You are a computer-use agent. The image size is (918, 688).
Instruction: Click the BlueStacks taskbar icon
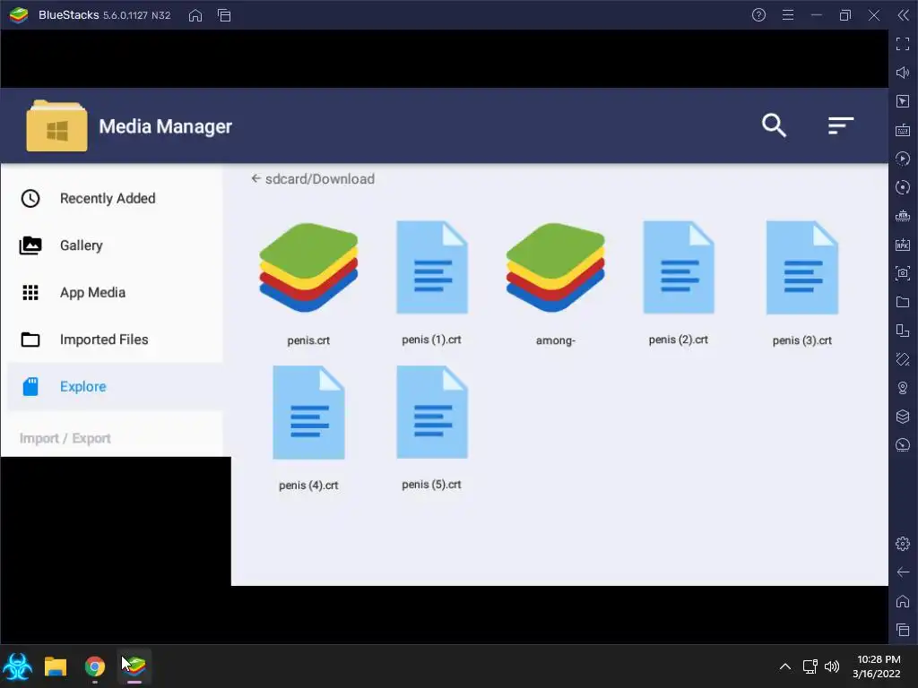pos(134,666)
